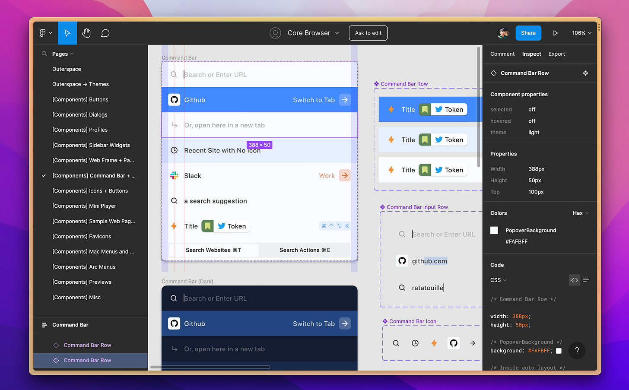Select the Comment tool bubble

click(x=105, y=33)
